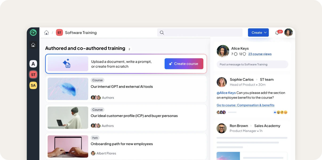The image size is (322, 160).
Task: Click the search magnifier icon
Action: (162, 33)
